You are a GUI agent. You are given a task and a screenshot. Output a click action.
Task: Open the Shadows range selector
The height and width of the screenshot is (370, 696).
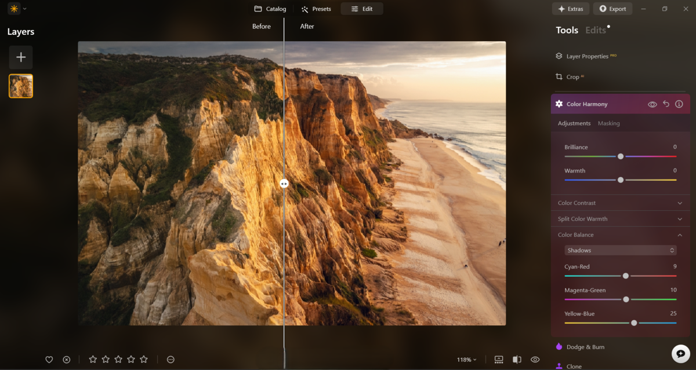click(x=620, y=250)
